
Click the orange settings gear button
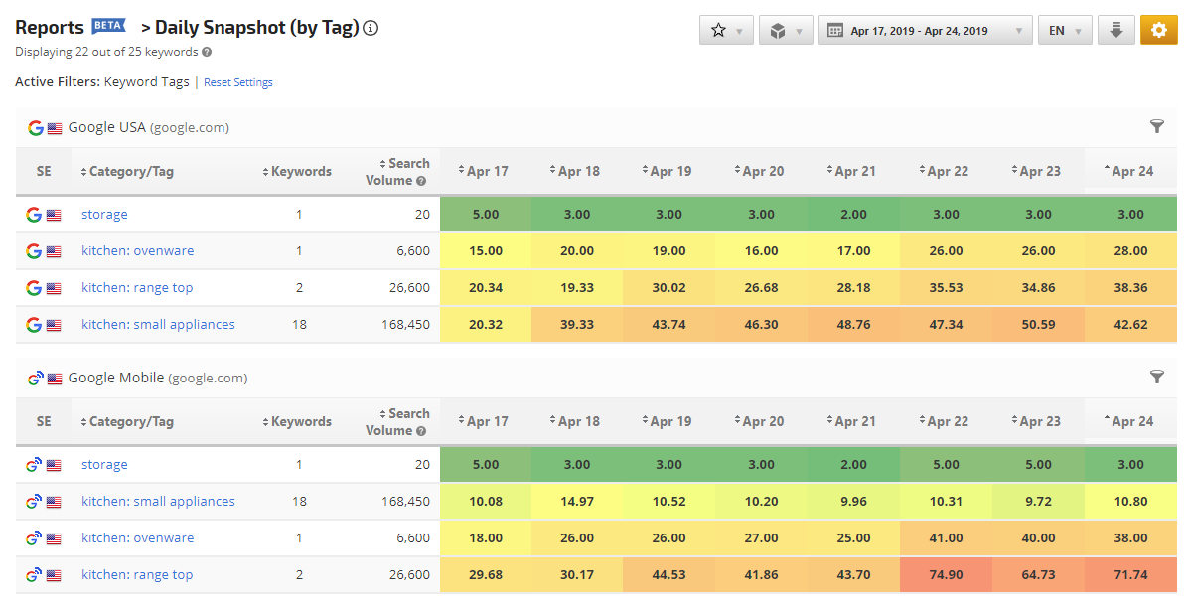pyautogui.click(x=1158, y=30)
